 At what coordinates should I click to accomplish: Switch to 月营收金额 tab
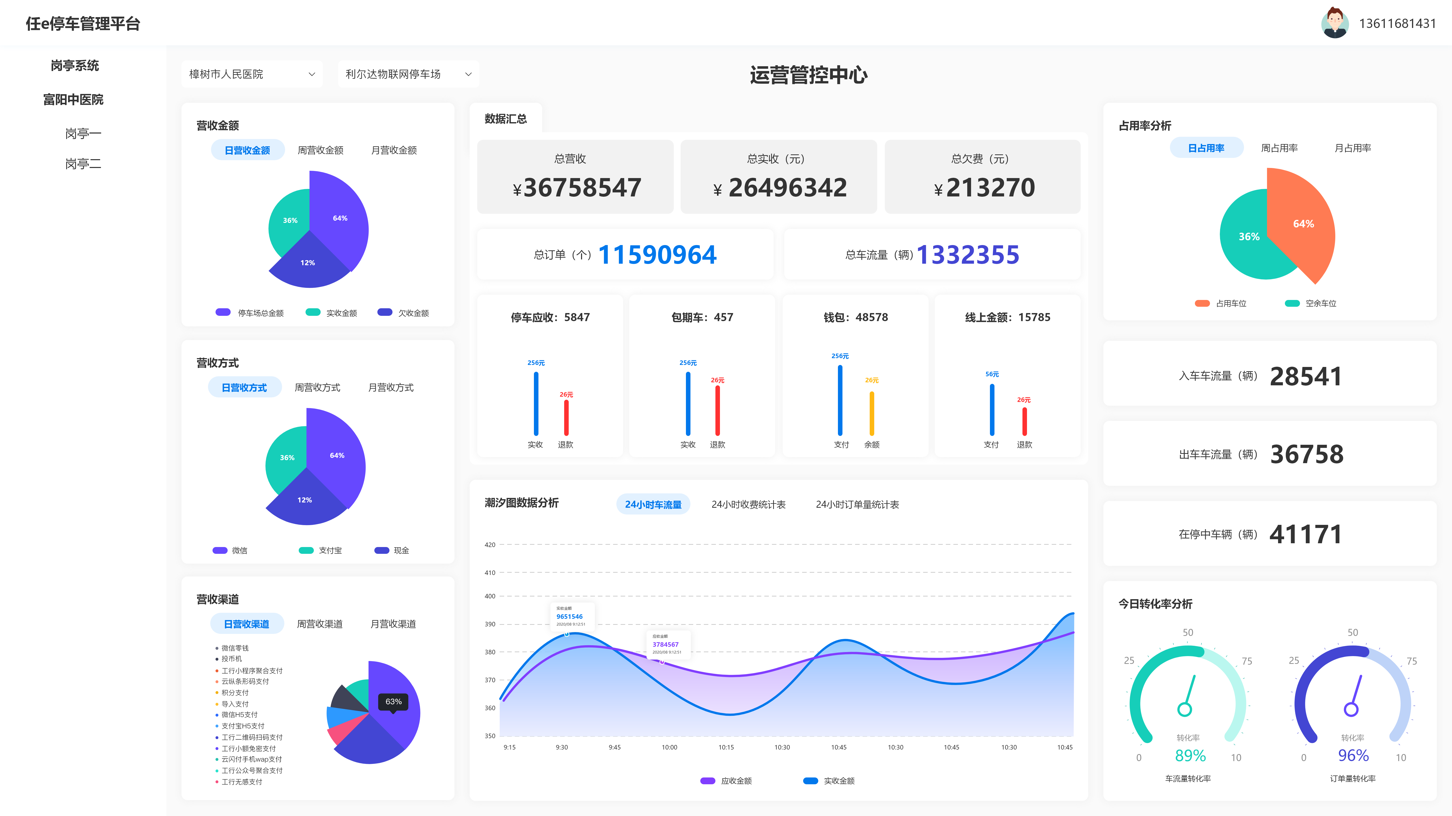[x=394, y=150]
